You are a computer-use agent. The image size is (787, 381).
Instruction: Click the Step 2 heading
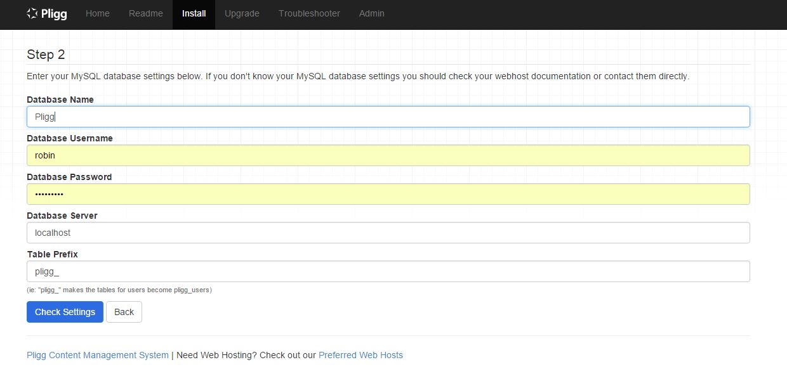point(46,55)
